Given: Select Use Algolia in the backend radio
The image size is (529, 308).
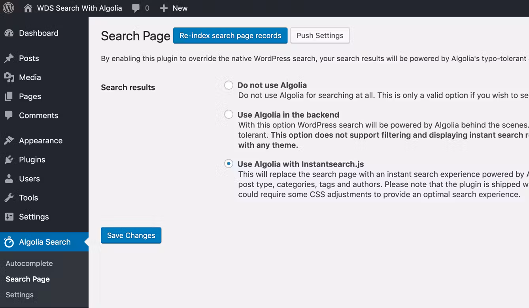Looking at the screenshot, I should coord(229,115).
